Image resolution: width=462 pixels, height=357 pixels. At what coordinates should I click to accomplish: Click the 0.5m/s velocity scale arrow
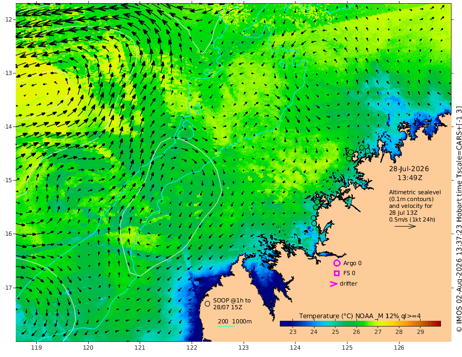405,226
